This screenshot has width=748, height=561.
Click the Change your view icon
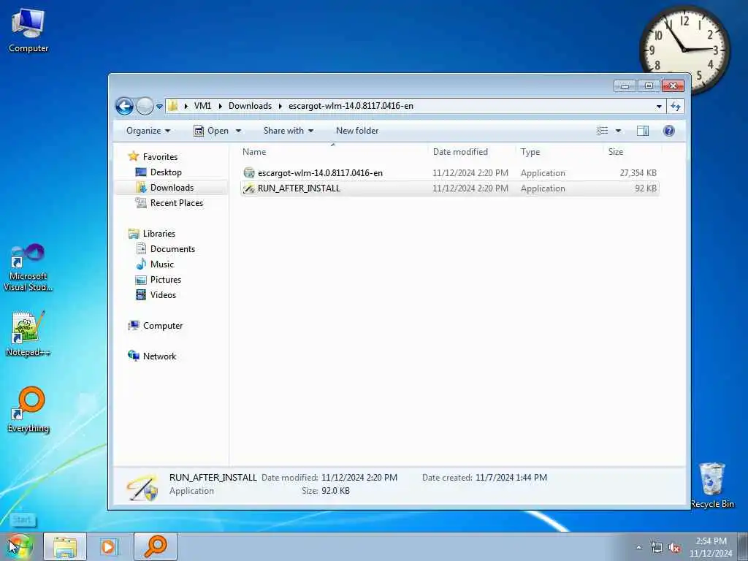(603, 131)
